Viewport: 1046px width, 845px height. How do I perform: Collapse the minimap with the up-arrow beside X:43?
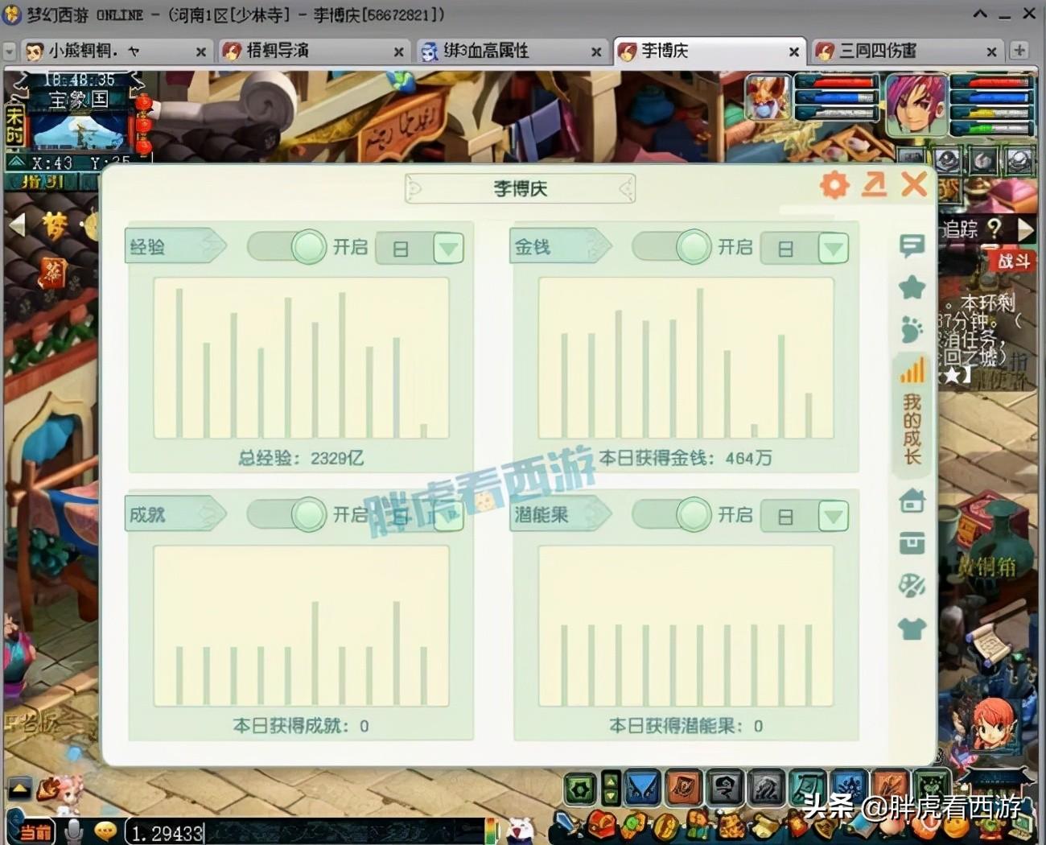[x=16, y=163]
